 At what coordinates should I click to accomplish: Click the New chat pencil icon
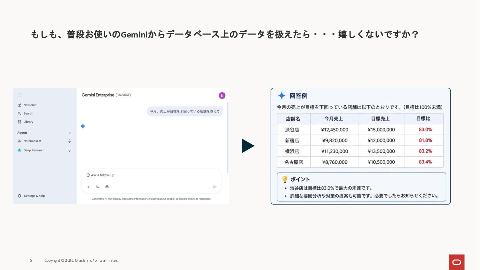point(19,105)
